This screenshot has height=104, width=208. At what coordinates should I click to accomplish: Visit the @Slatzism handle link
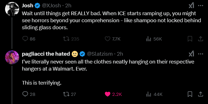pos(100,54)
